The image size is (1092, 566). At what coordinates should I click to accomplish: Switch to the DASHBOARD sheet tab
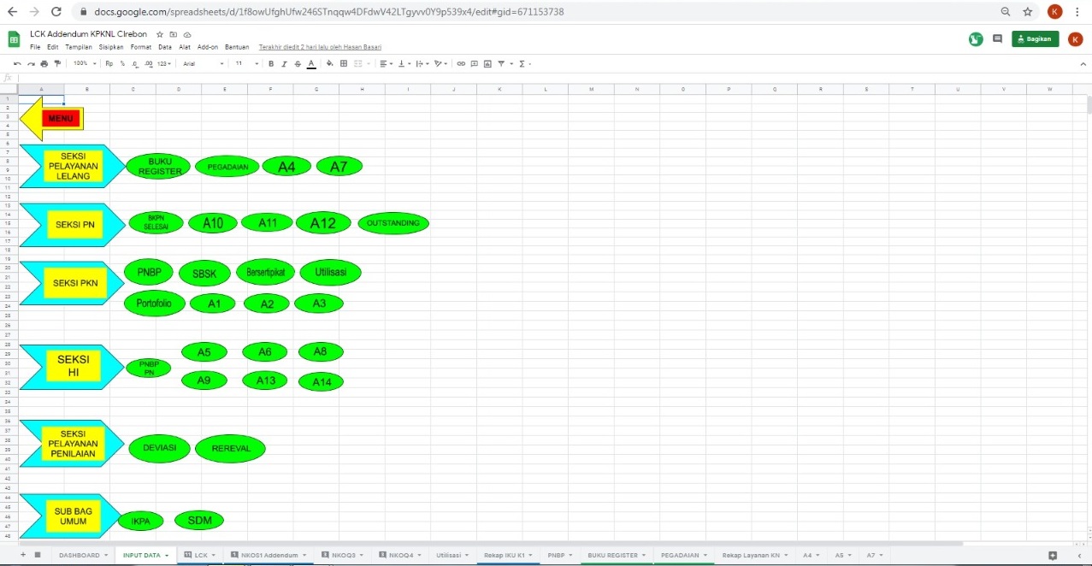[x=79, y=555]
